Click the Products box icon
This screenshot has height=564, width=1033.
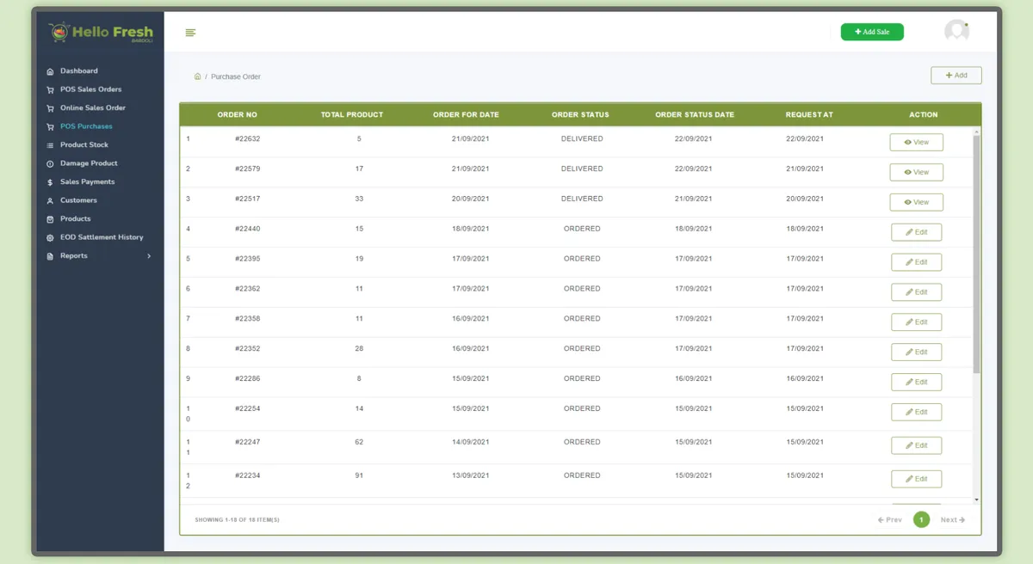(x=50, y=219)
